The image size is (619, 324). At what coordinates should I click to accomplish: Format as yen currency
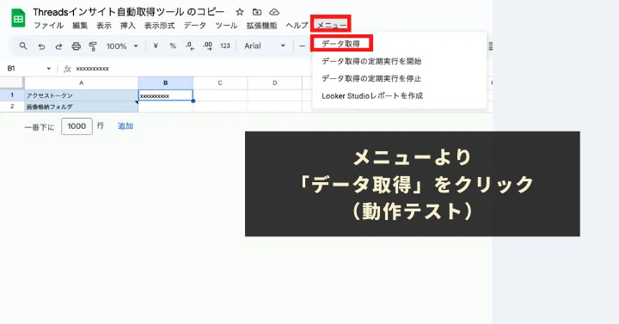click(156, 46)
